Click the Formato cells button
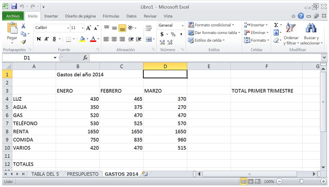 click(256, 40)
